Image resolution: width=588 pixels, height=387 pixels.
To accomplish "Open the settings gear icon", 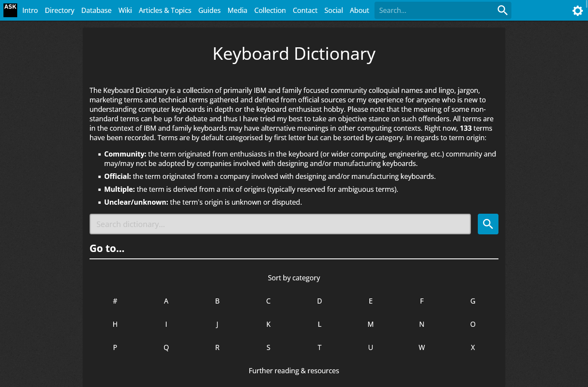I will click(x=578, y=11).
